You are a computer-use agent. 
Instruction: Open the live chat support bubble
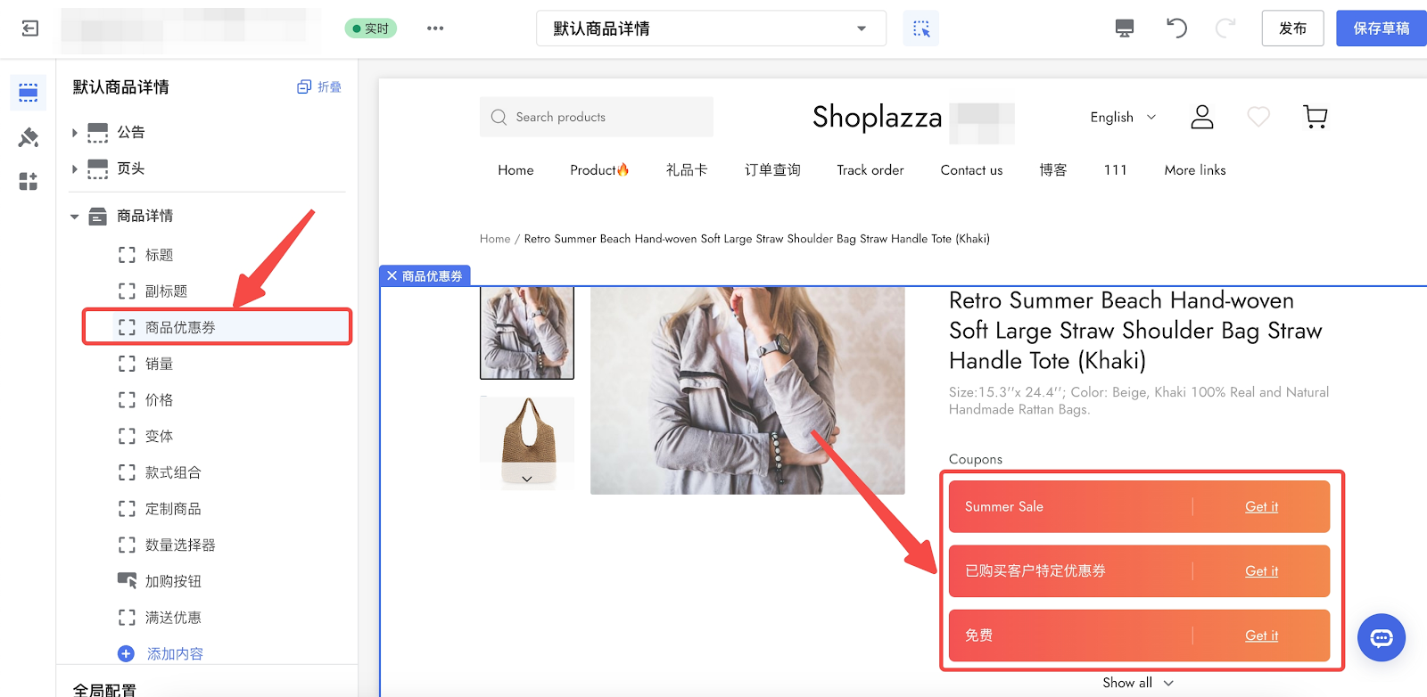point(1381,637)
